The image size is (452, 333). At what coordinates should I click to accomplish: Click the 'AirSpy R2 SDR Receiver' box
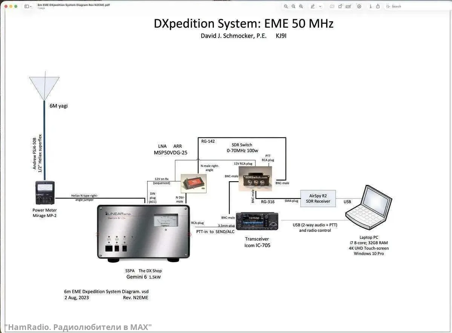(x=318, y=199)
